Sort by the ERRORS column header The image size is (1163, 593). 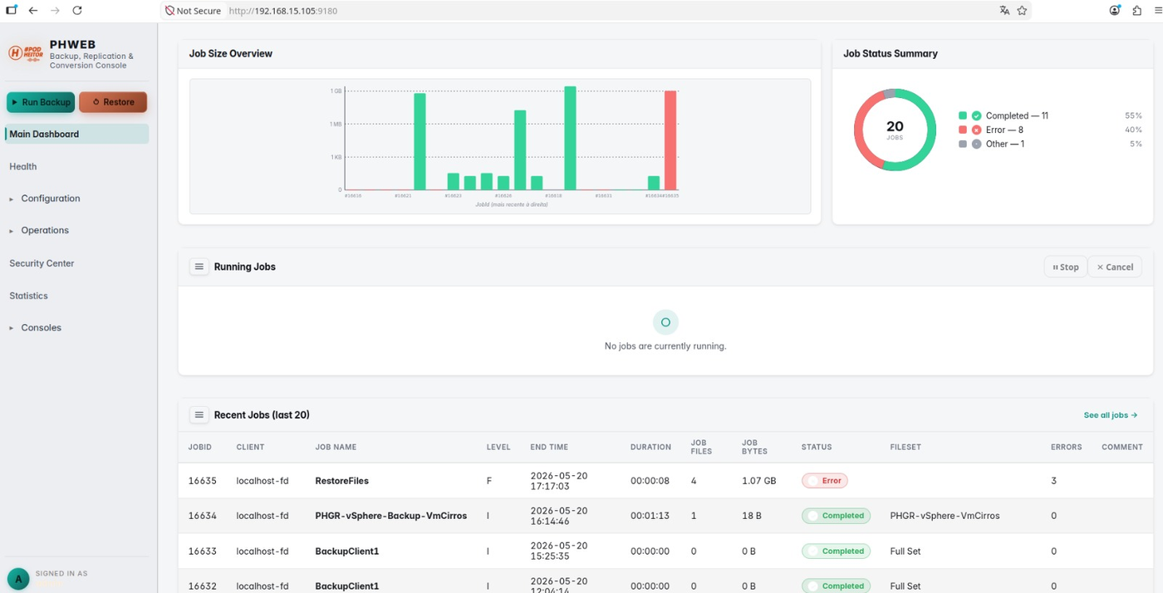tap(1067, 447)
